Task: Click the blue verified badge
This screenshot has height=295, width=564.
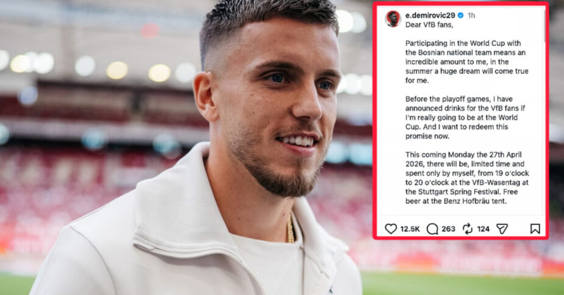Action: pos(460,15)
